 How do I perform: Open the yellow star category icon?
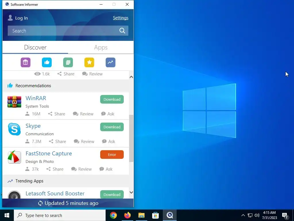tap(89, 62)
